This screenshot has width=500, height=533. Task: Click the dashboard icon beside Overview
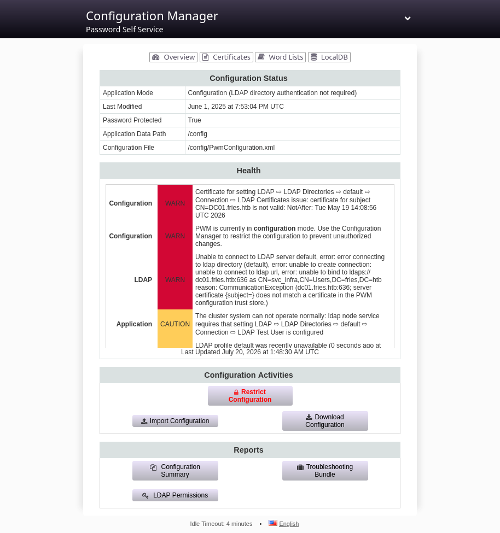click(x=156, y=57)
